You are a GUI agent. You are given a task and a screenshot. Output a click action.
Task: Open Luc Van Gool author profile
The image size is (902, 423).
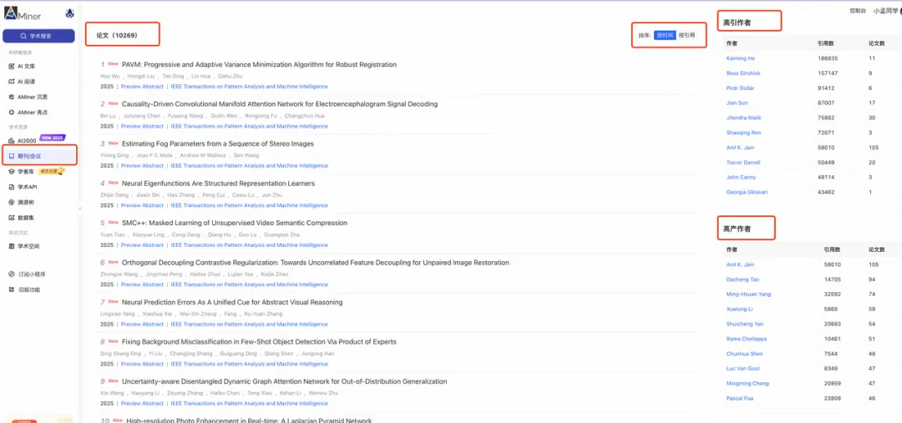(x=744, y=369)
